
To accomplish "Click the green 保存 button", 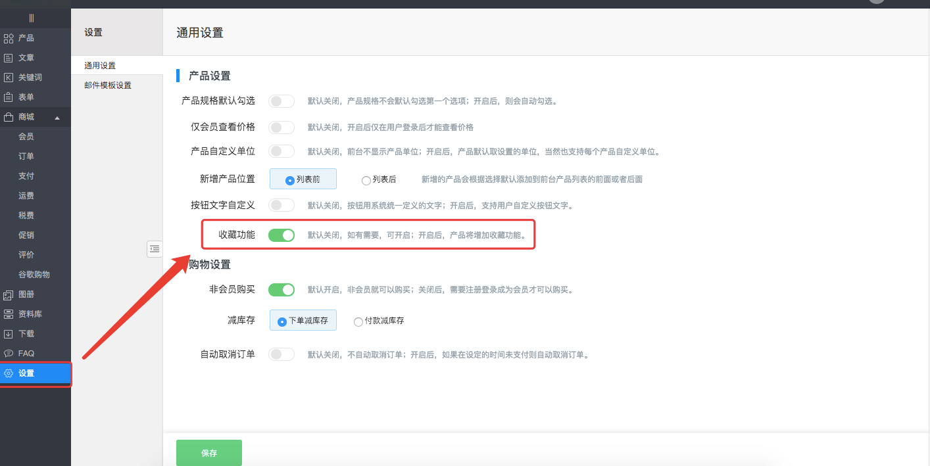I will coord(208,452).
